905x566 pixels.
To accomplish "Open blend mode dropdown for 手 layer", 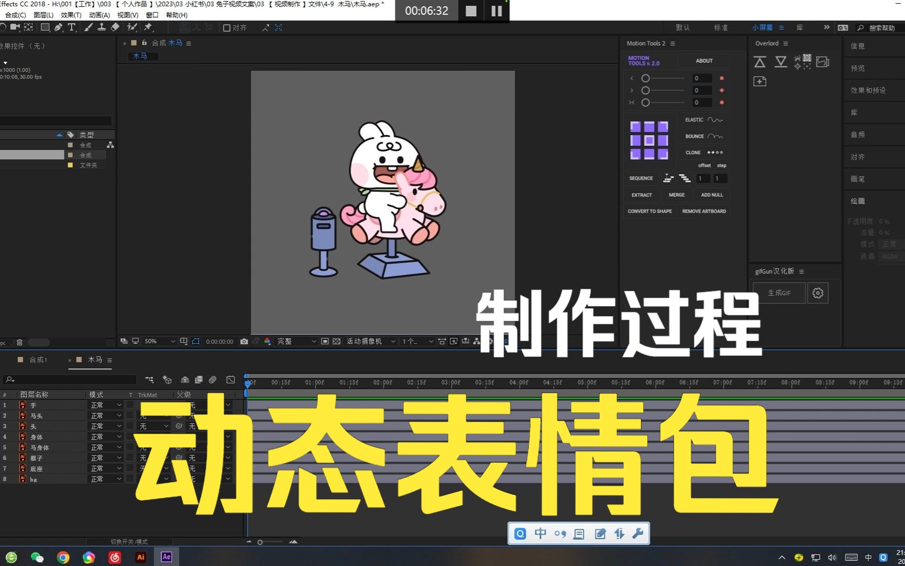I will tap(106, 405).
